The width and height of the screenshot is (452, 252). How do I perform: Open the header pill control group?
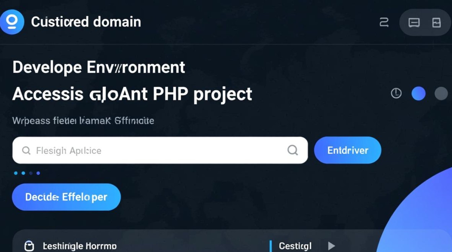click(425, 23)
